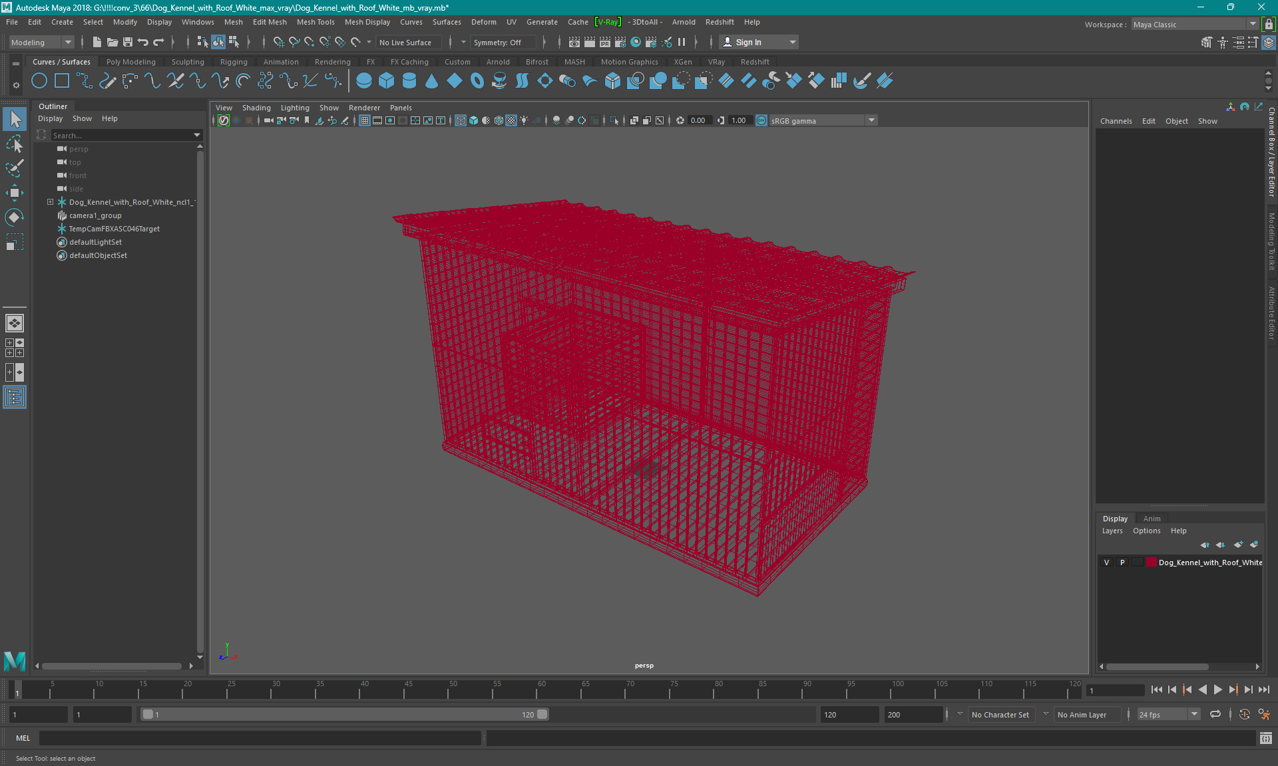The image size is (1278, 766).
Task: Switch to the Anim layer tab
Action: point(1152,519)
